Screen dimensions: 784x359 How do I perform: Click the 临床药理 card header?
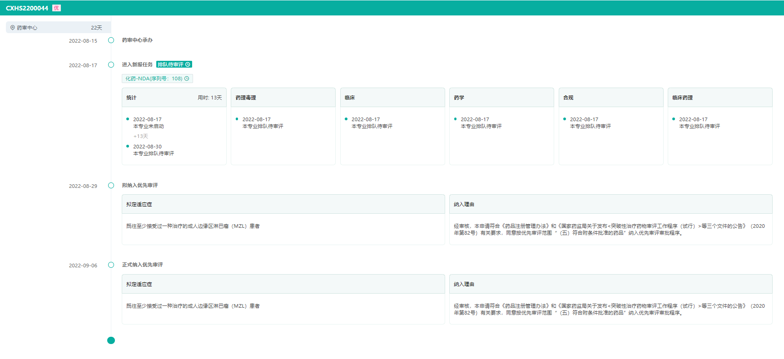[719, 98]
